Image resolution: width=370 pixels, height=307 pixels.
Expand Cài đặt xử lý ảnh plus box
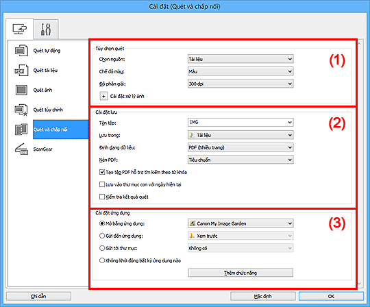103,96
